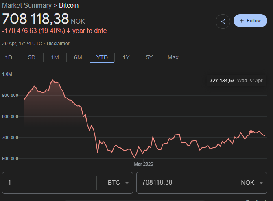Open the Disclaimer link
Viewport: 273px width, 201px height.
click(x=58, y=44)
